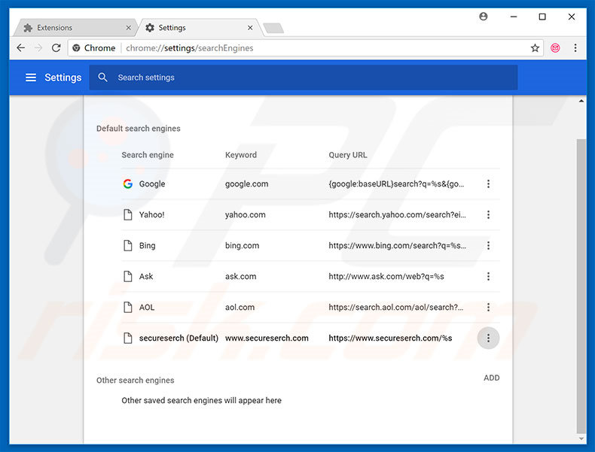Click the Chrome site info icon in address bar

click(76, 47)
